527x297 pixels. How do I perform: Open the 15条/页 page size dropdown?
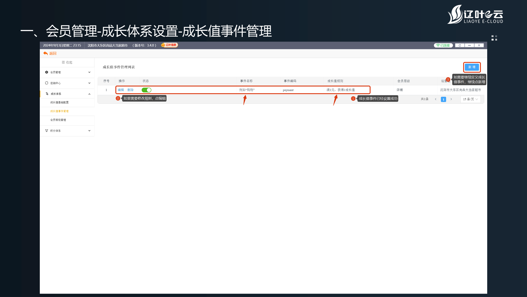[x=470, y=99]
